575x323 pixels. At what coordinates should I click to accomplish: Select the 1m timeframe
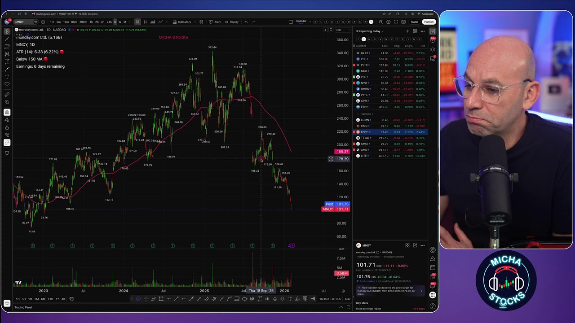52,22
